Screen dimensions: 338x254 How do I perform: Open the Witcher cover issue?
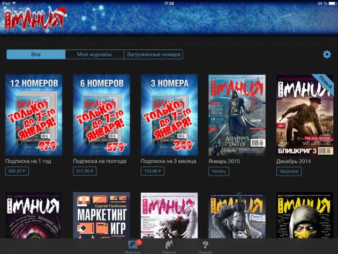(x=237, y=215)
